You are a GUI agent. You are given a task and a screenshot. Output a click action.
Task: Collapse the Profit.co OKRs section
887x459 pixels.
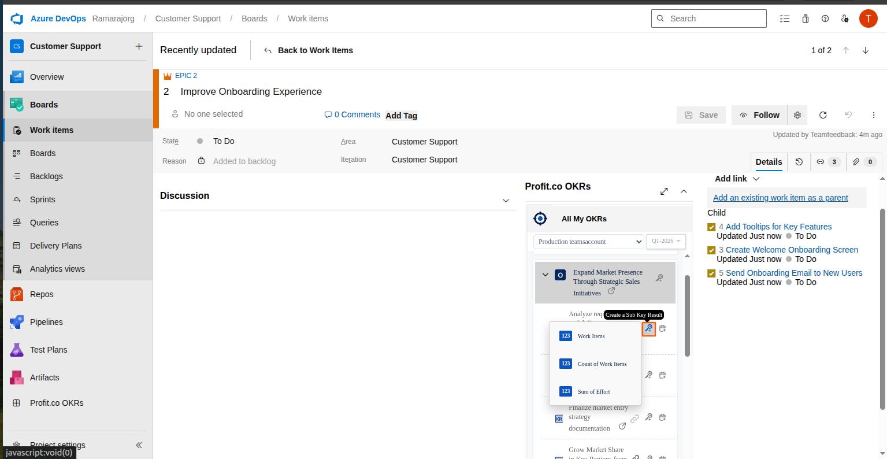[x=684, y=191]
